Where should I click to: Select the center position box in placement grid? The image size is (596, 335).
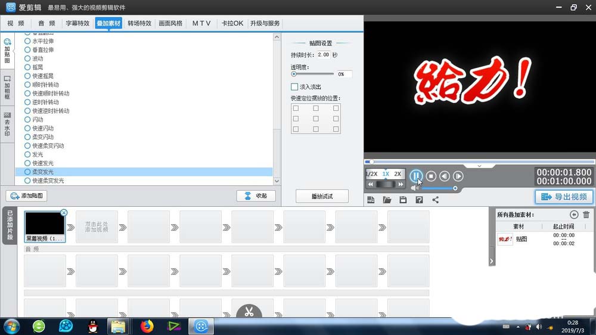316,119
